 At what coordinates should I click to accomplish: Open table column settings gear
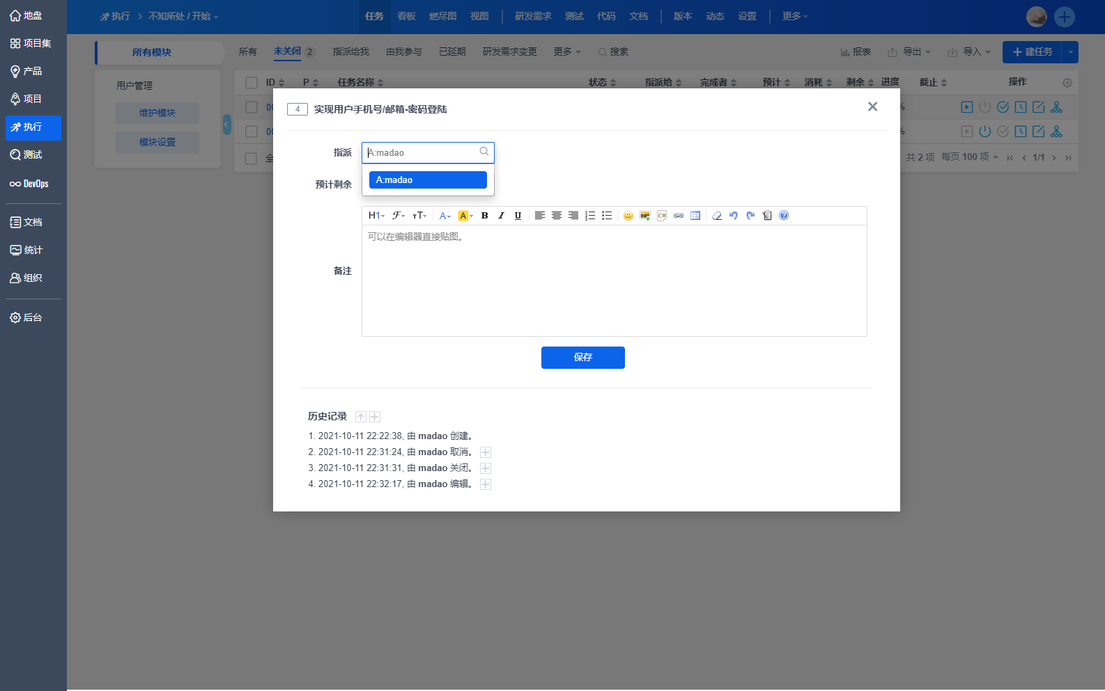click(1067, 83)
